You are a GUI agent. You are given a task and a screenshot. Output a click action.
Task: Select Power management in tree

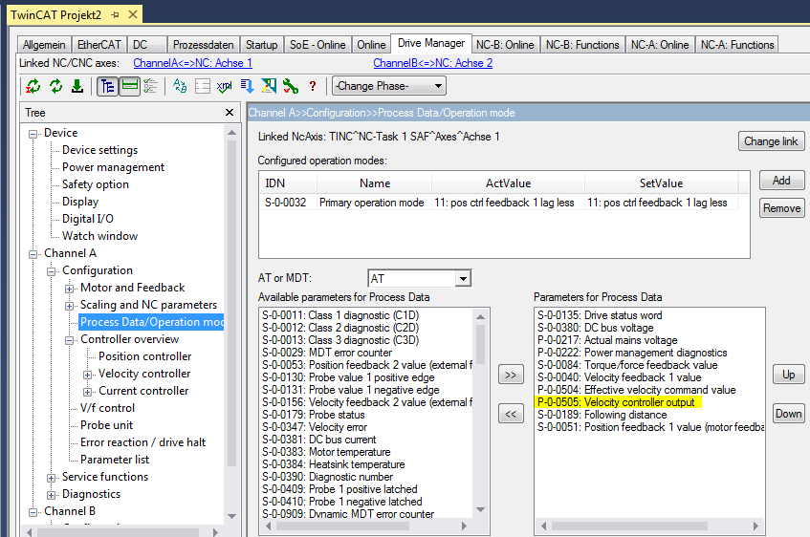click(113, 167)
